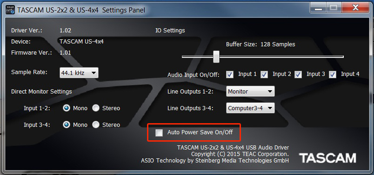Select Mono for Input 1-2 monitoring

[x=67, y=108]
